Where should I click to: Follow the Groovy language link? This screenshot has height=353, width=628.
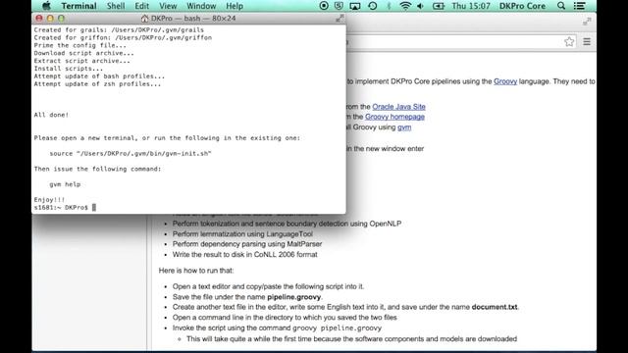[505, 81]
